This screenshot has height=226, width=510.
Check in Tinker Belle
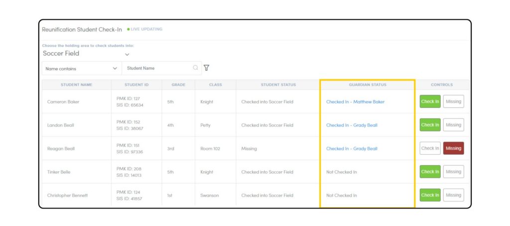pos(430,172)
